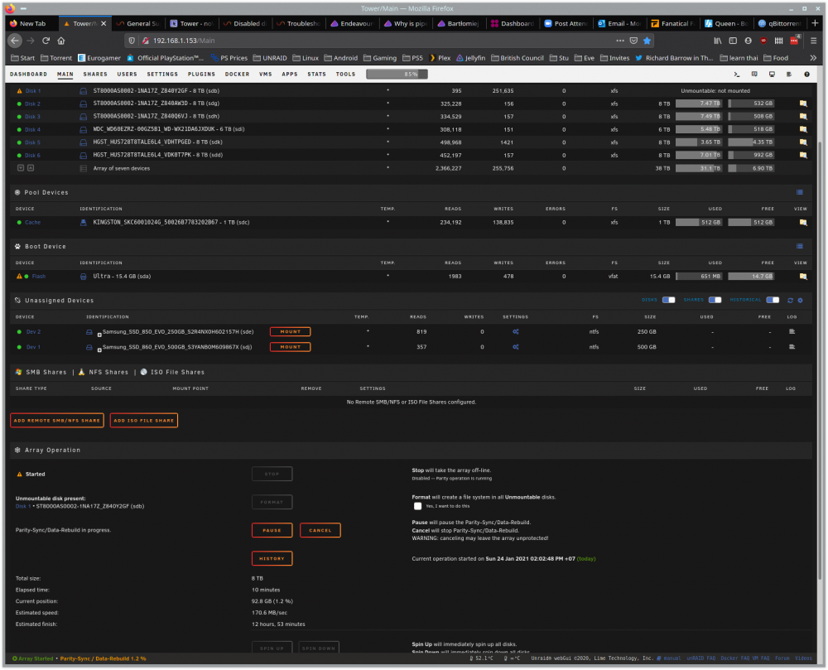Open the Gaming bookmarks folder
828x670 pixels.
(x=380, y=58)
